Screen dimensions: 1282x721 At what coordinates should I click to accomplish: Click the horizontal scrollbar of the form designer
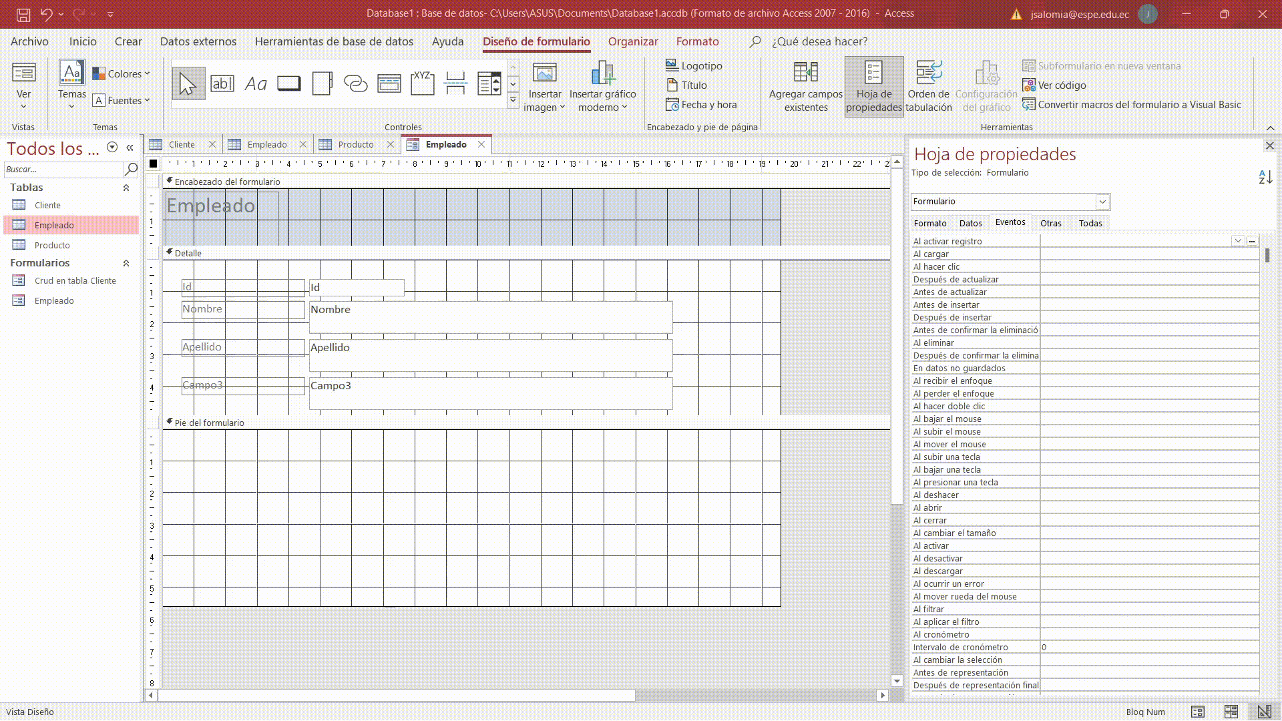[x=397, y=695]
